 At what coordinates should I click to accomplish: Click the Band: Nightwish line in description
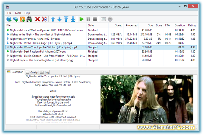pos(53,82)
